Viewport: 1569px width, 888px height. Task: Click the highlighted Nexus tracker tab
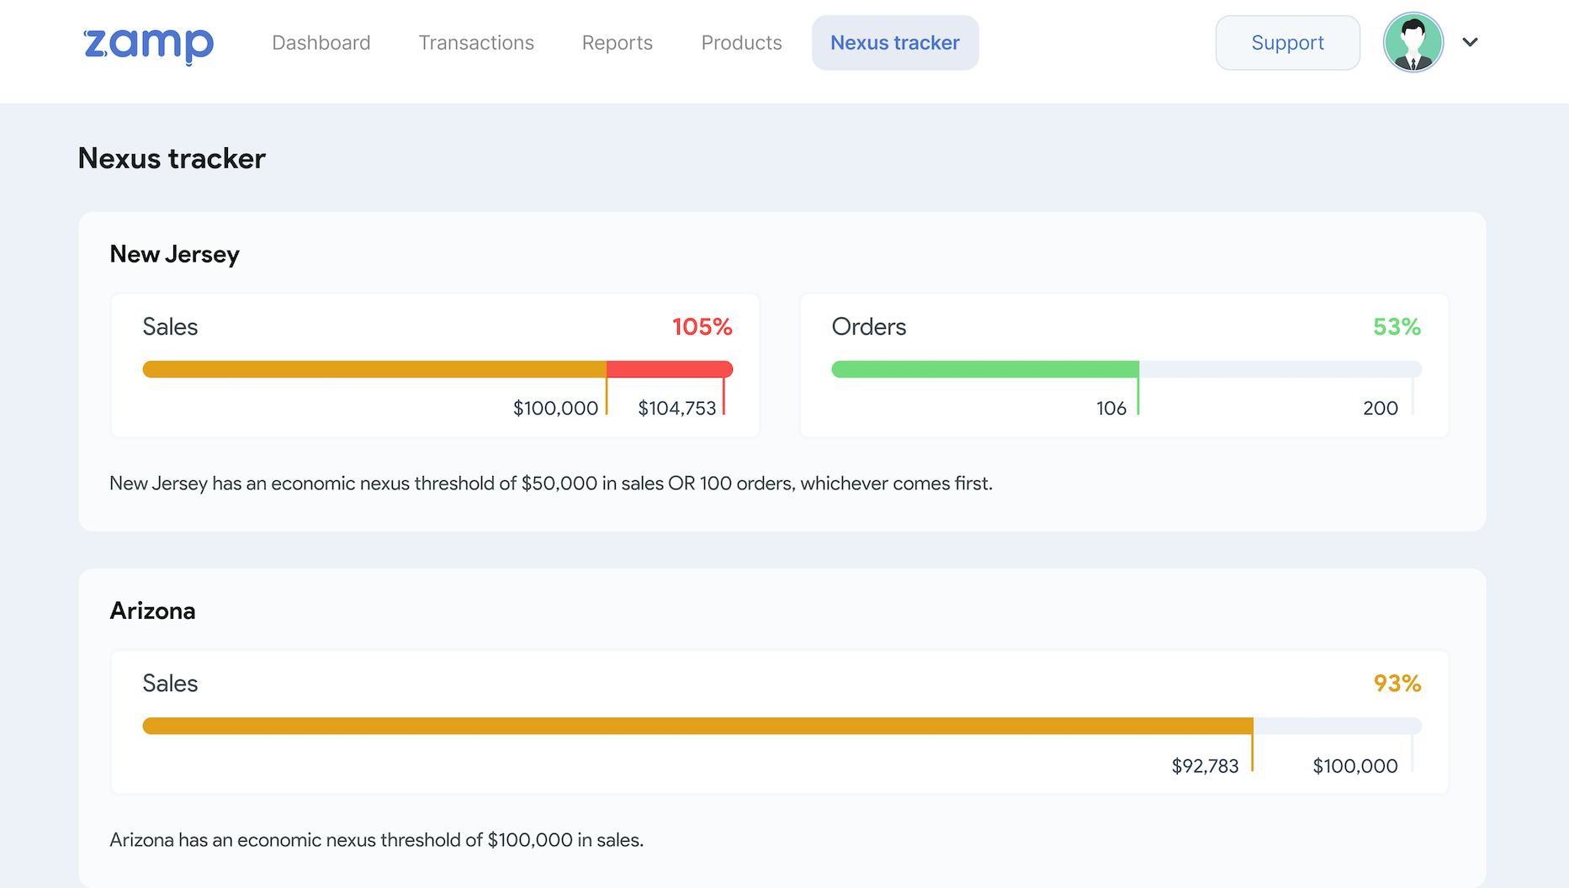894,42
